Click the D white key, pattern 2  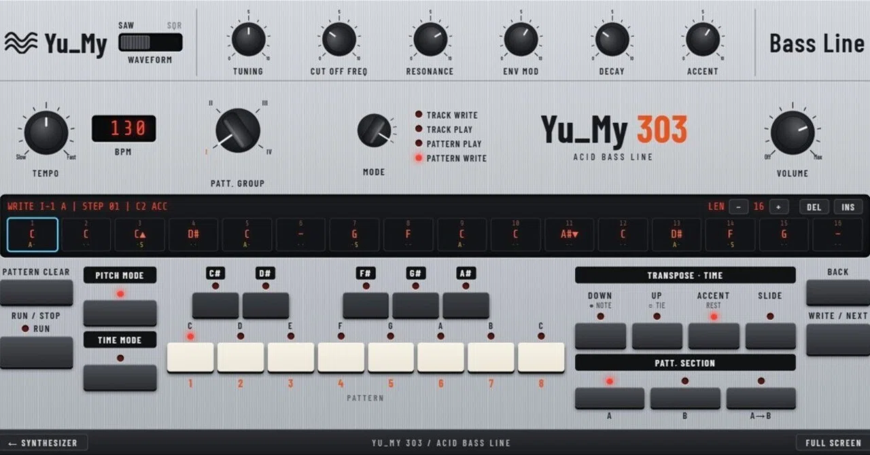point(241,357)
